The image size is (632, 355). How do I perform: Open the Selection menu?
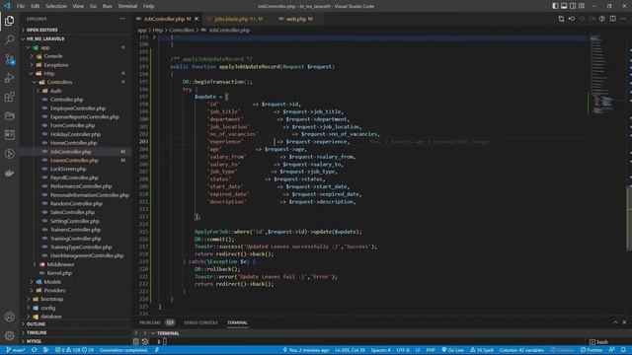tap(56, 6)
